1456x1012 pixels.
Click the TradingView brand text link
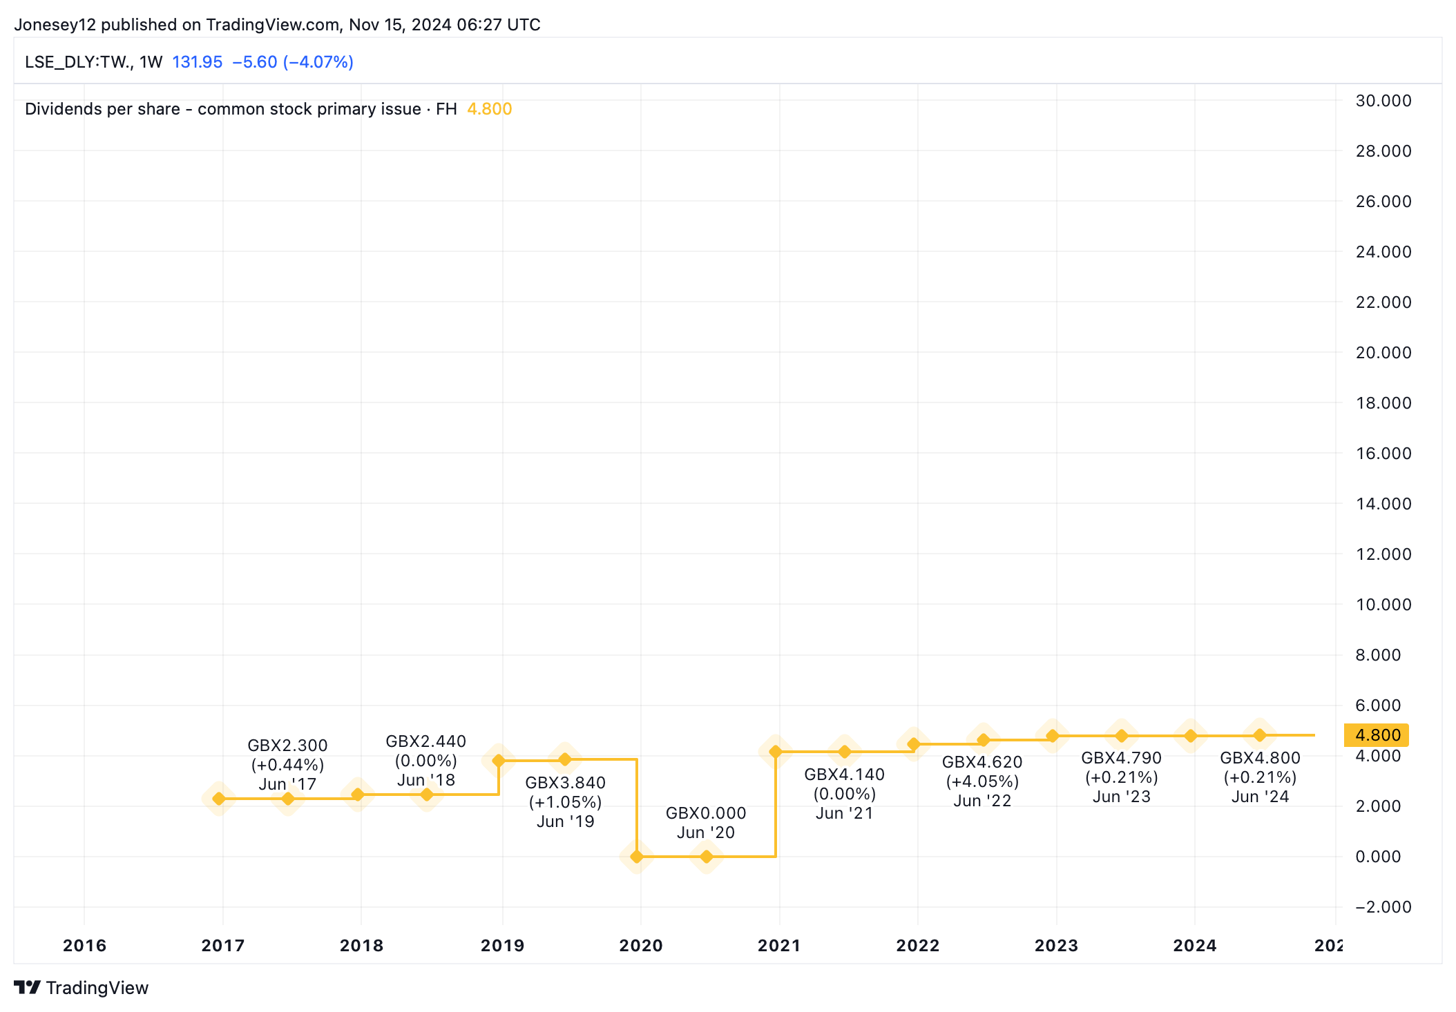pyautogui.click(x=97, y=988)
